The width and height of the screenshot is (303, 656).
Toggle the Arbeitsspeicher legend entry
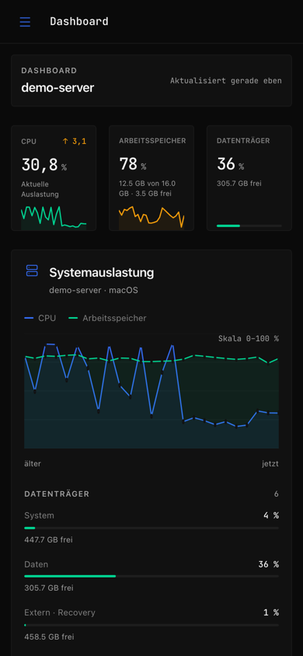(x=107, y=318)
